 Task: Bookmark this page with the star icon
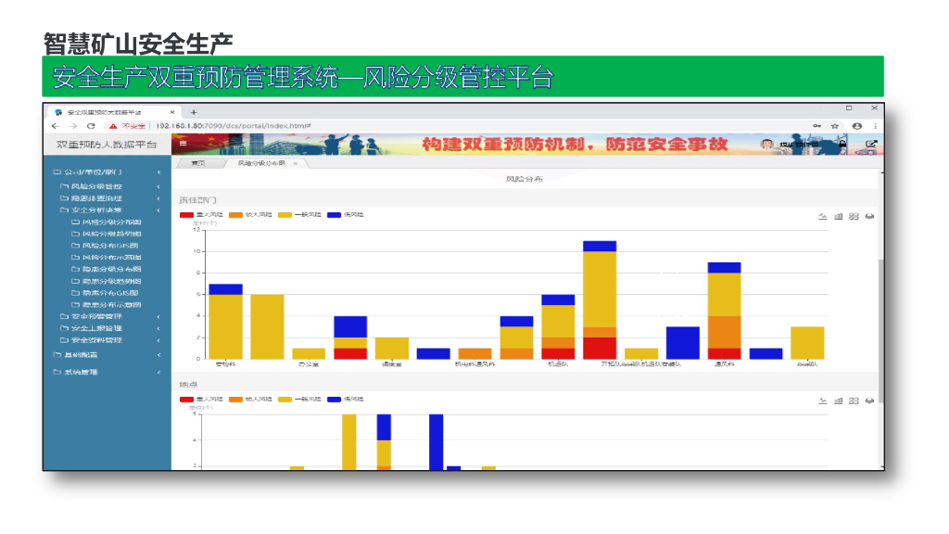(x=835, y=126)
